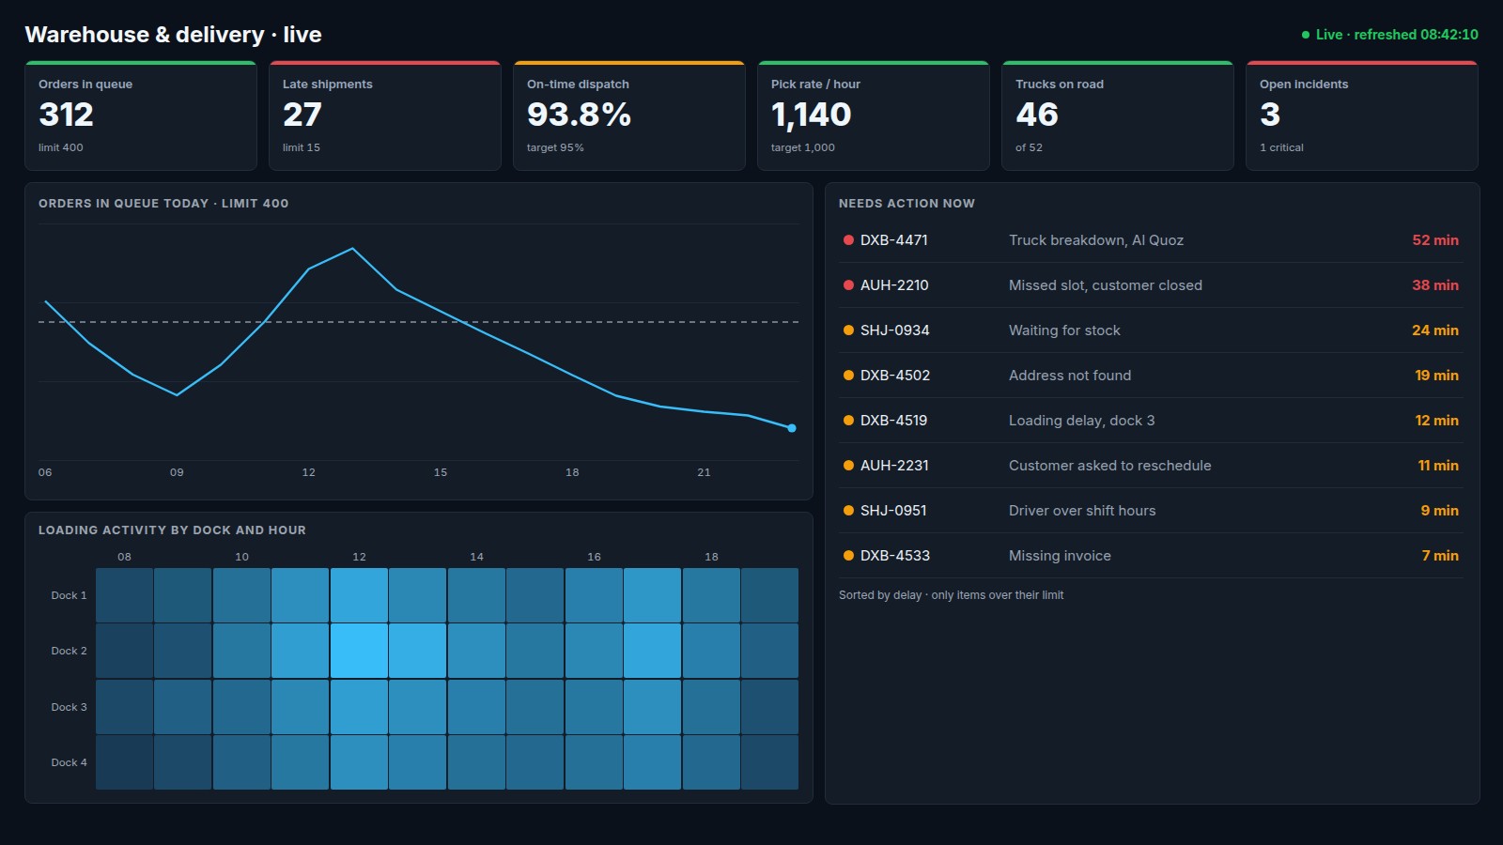The image size is (1503, 845).
Task: Click the Dock 4 row label
Action: click(x=69, y=762)
